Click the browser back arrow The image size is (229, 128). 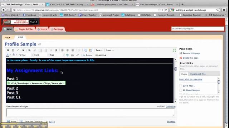pos(4,10)
